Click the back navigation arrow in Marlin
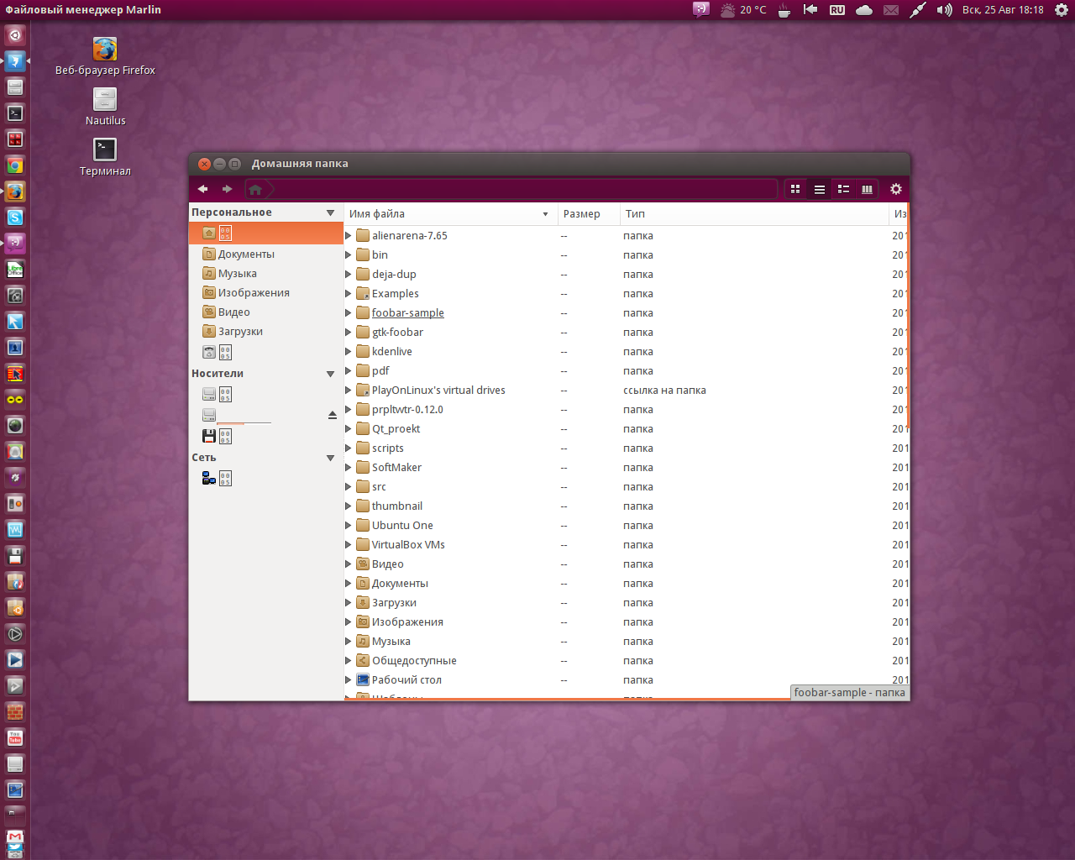Image resolution: width=1075 pixels, height=860 pixels. [202, 189]
